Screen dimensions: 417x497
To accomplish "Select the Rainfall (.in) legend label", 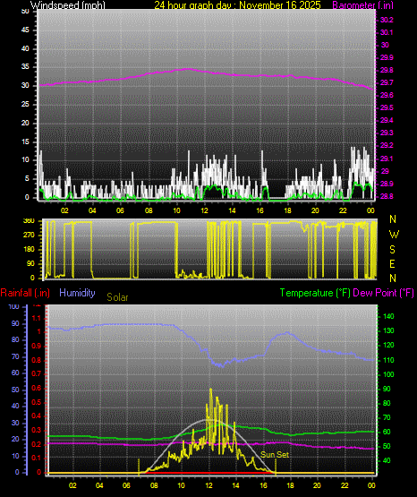I will pos(25,293).
